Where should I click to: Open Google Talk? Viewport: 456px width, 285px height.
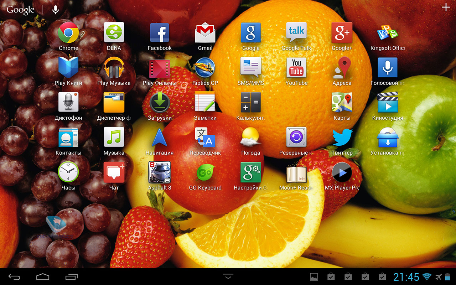pyautogui.click(x=296, y=33)
